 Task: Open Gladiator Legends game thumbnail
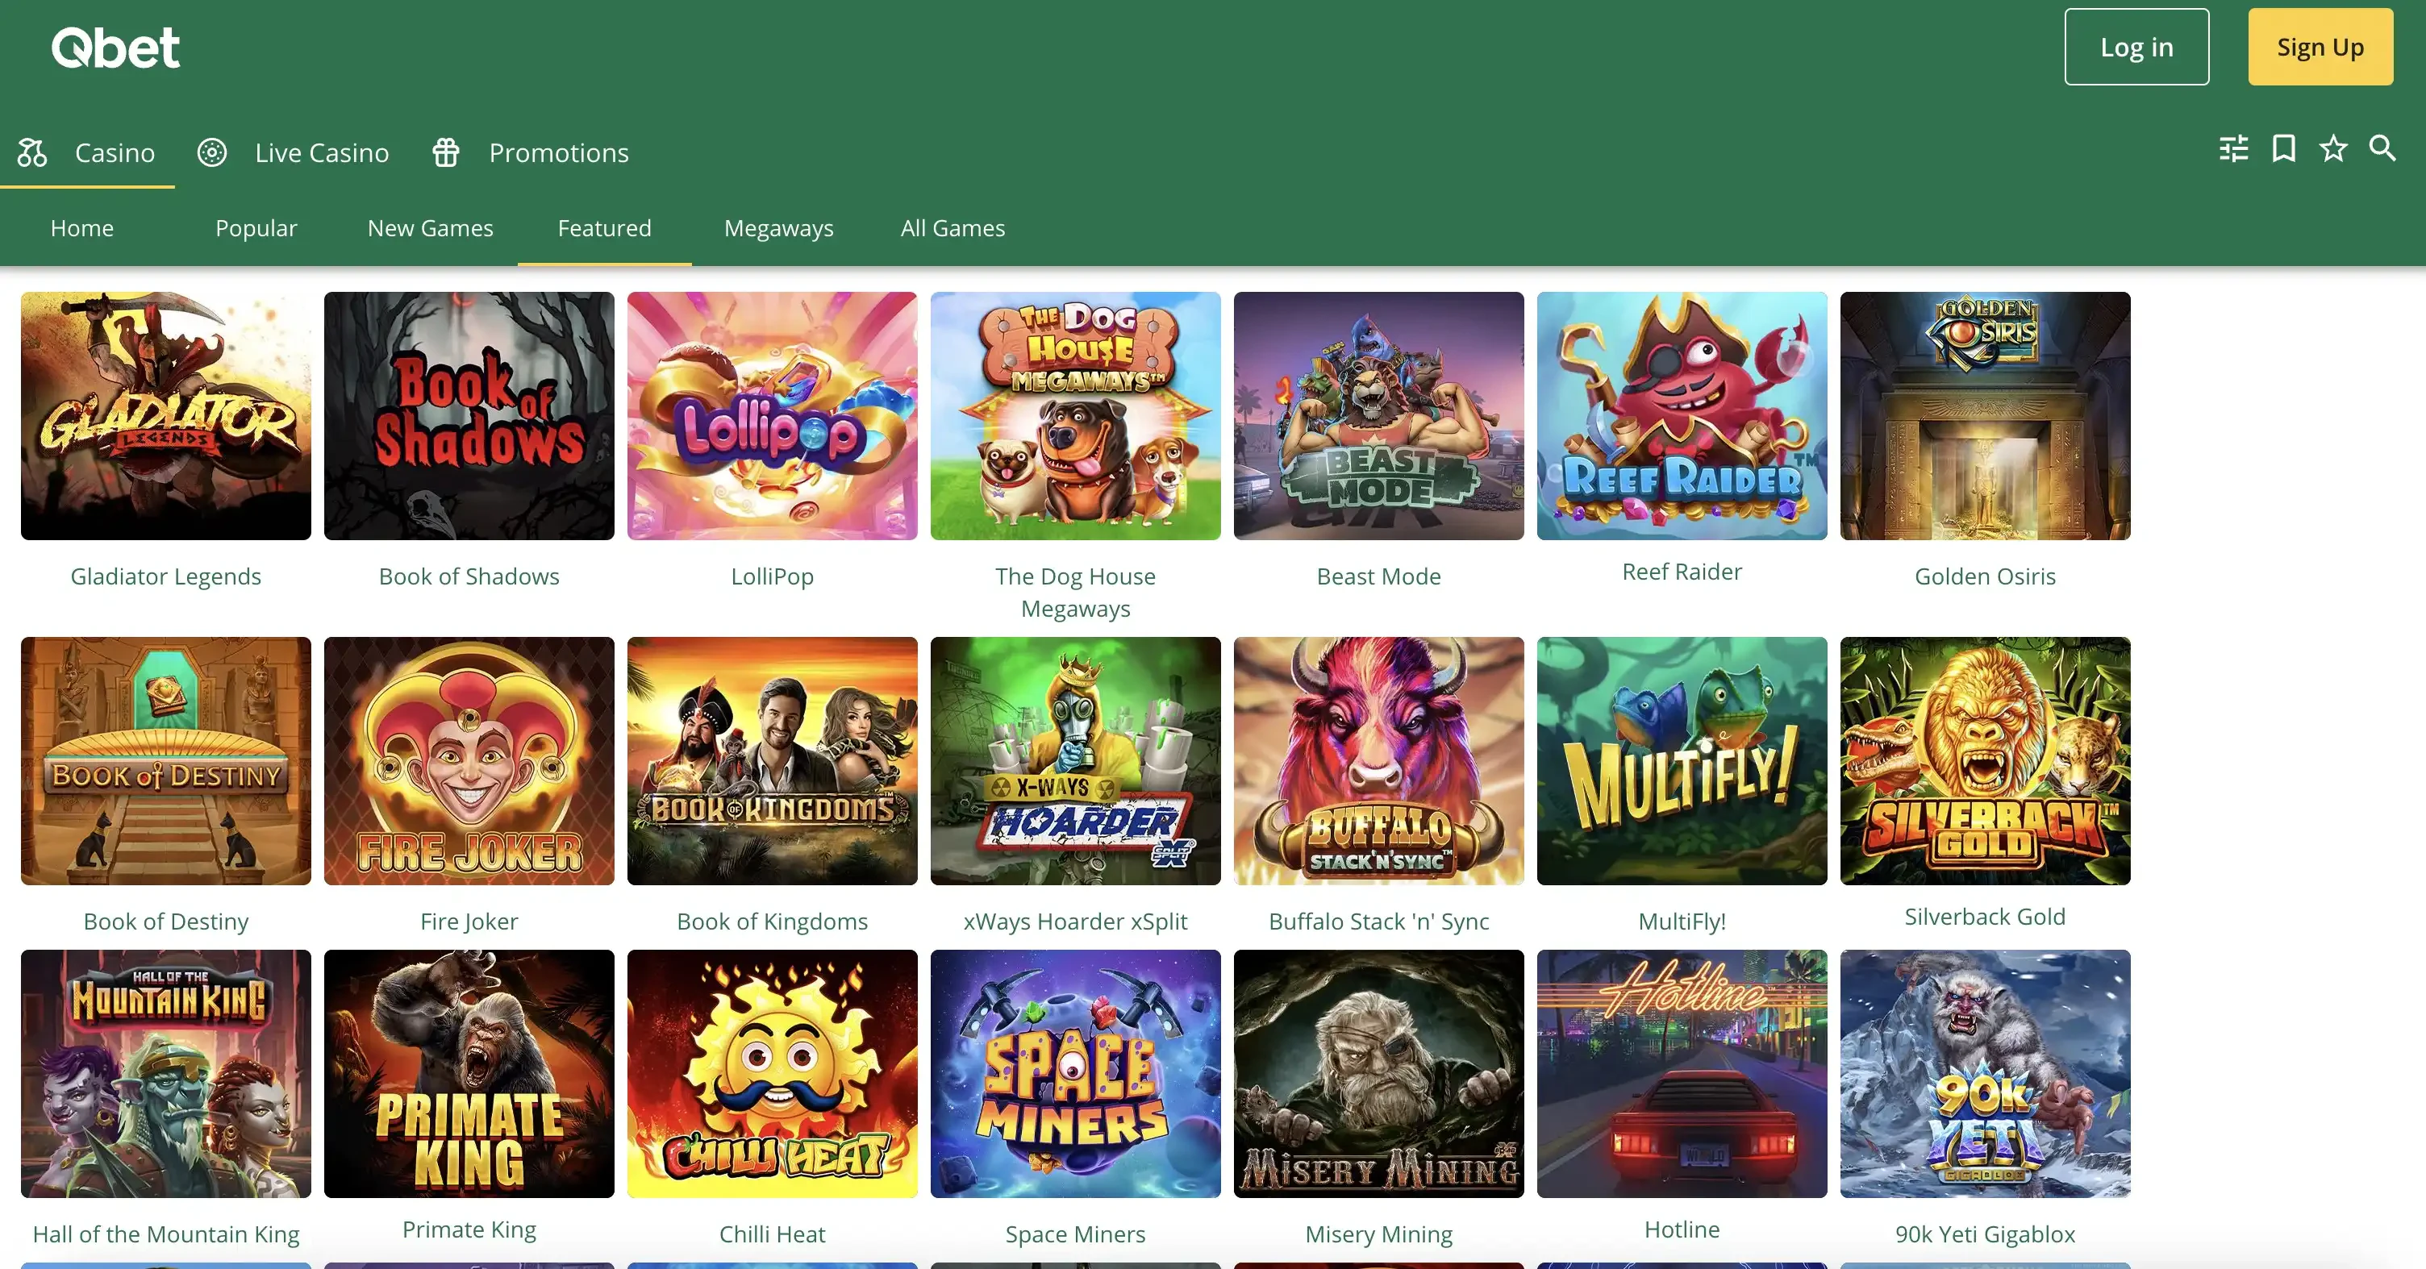[x=166, y=416]
